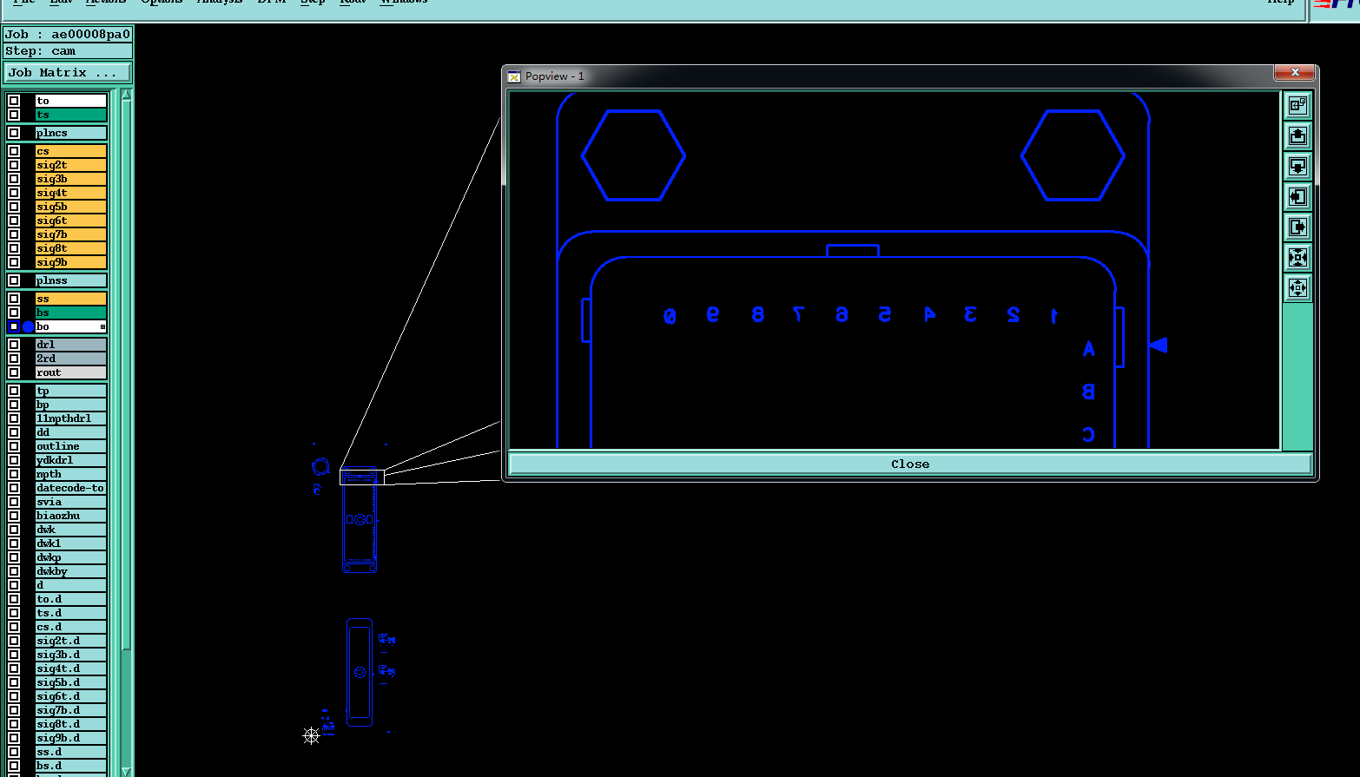Select the dwkby layer name
Viewport: 1360px width, 777px height.
point(70,571)
